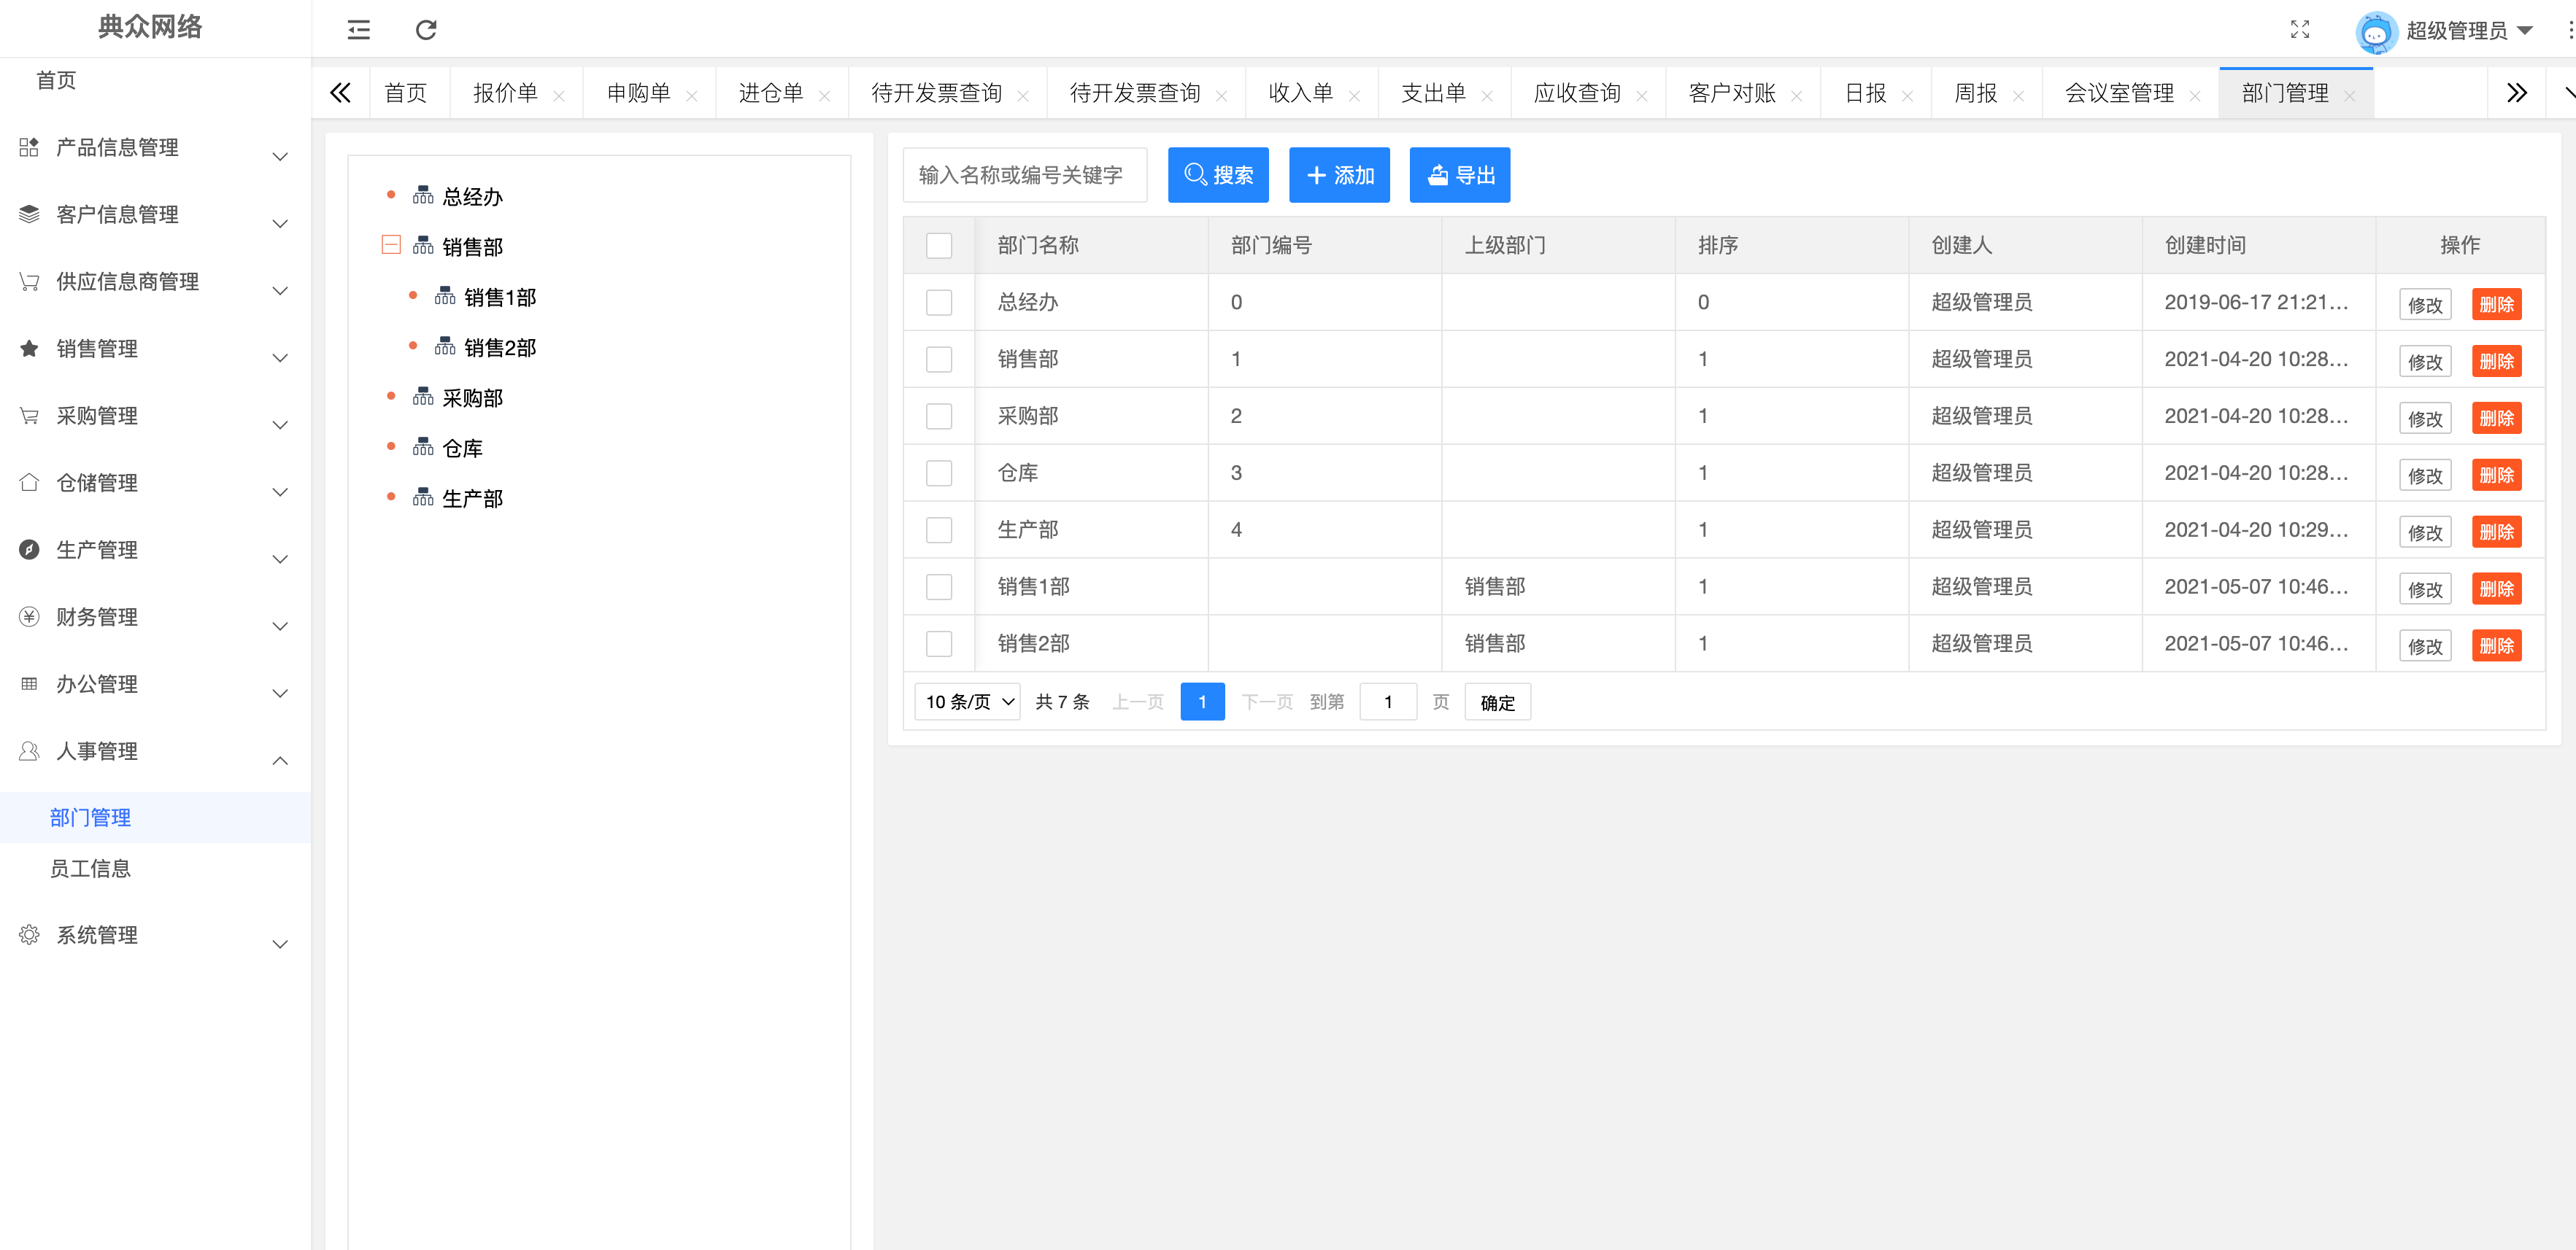Viewport: 2576px width, 1250px height.
Task: Collapse the 人事管理 menu chevron
Action: [x=280, y=761]
